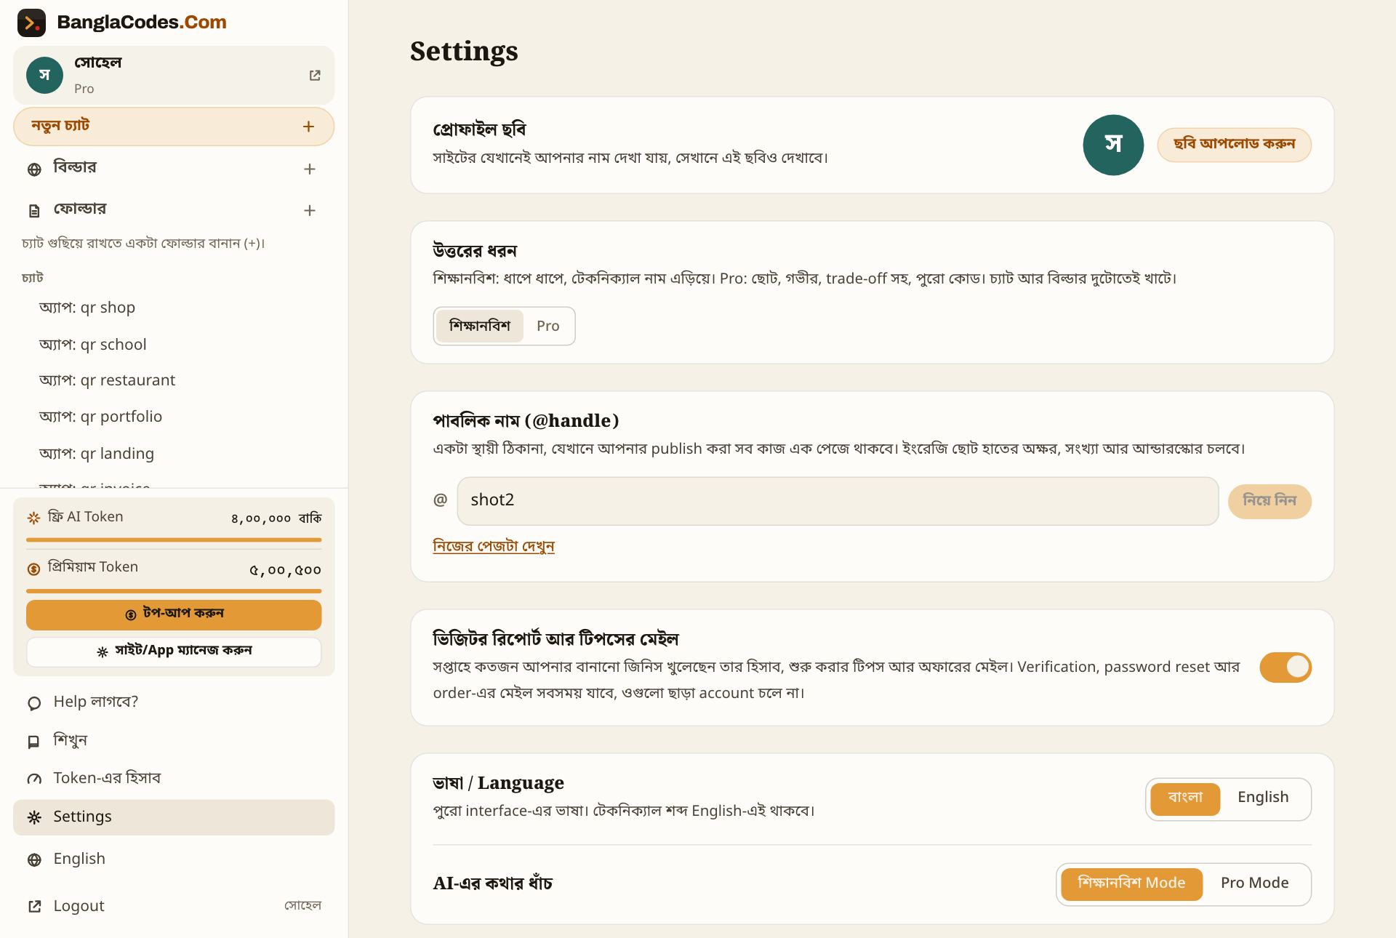Click the book icon beside শিখুন

click(x=33, y=742)
